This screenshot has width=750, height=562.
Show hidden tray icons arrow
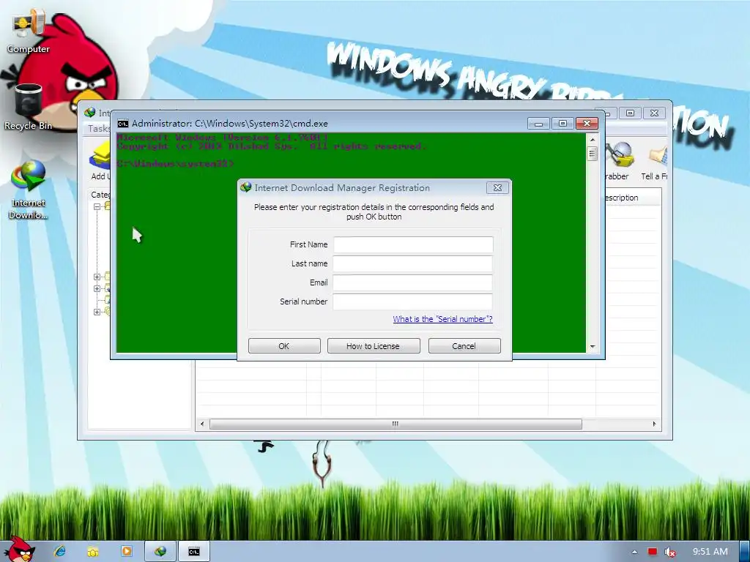(635, 552)
